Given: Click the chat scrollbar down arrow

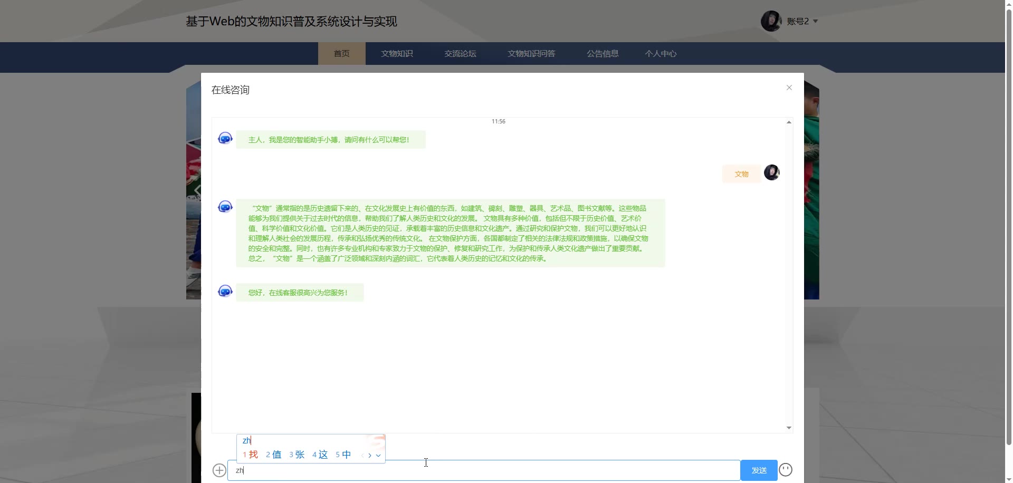Looking at the screenshot, I should coord(789,428).
